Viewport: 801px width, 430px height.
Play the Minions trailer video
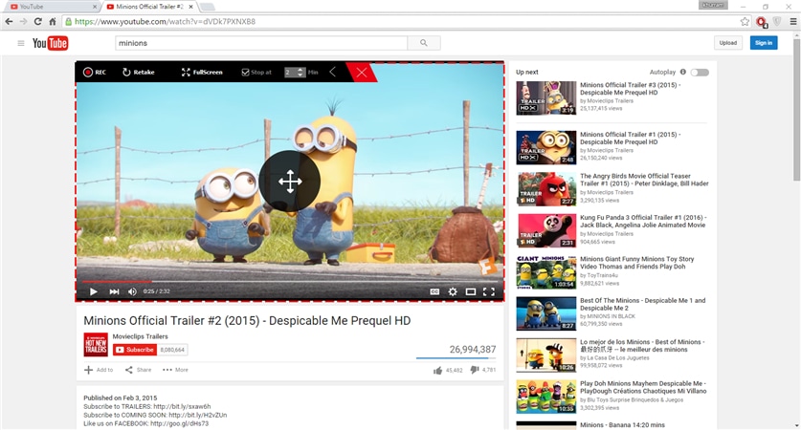(x=94, y=291)
